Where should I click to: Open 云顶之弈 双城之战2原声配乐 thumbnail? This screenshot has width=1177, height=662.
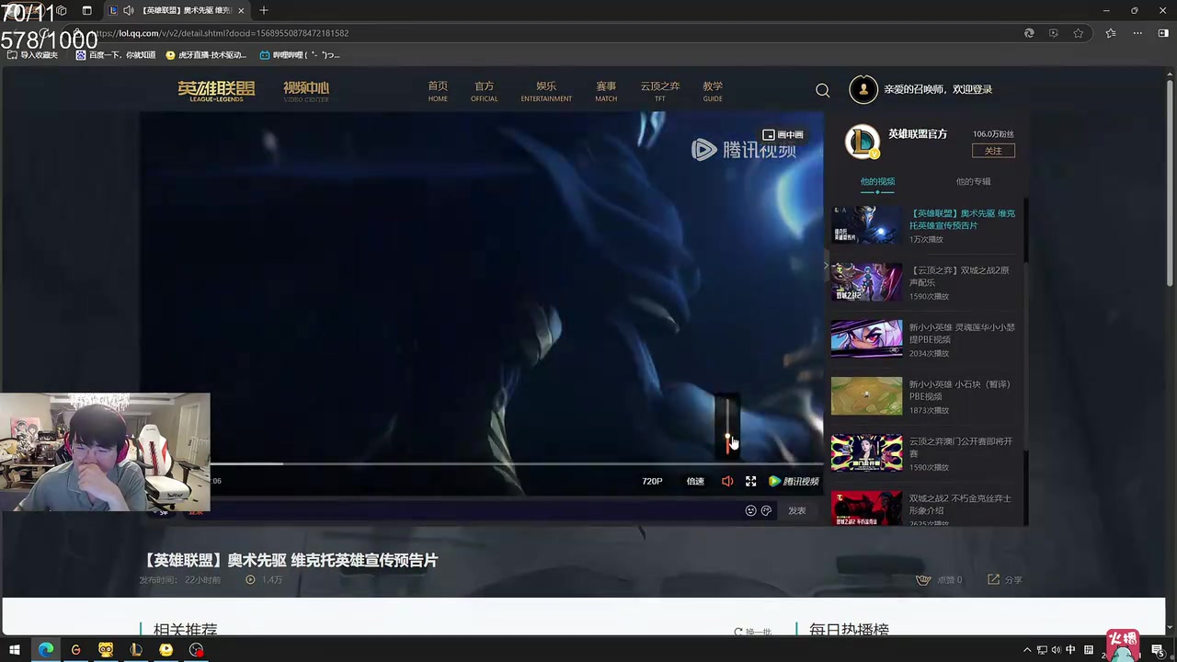[866, 281]
